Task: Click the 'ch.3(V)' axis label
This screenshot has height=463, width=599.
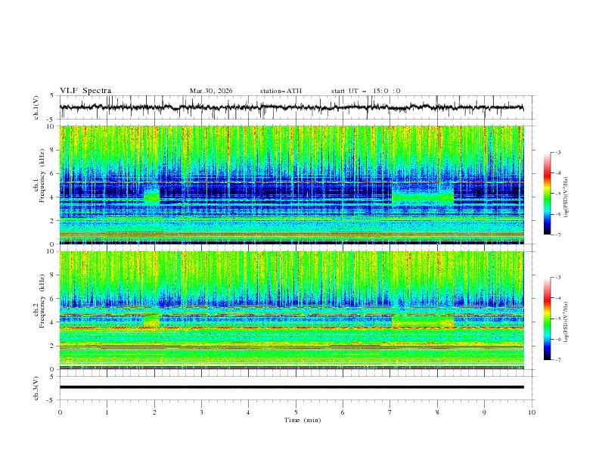Action: click(36, 388)
